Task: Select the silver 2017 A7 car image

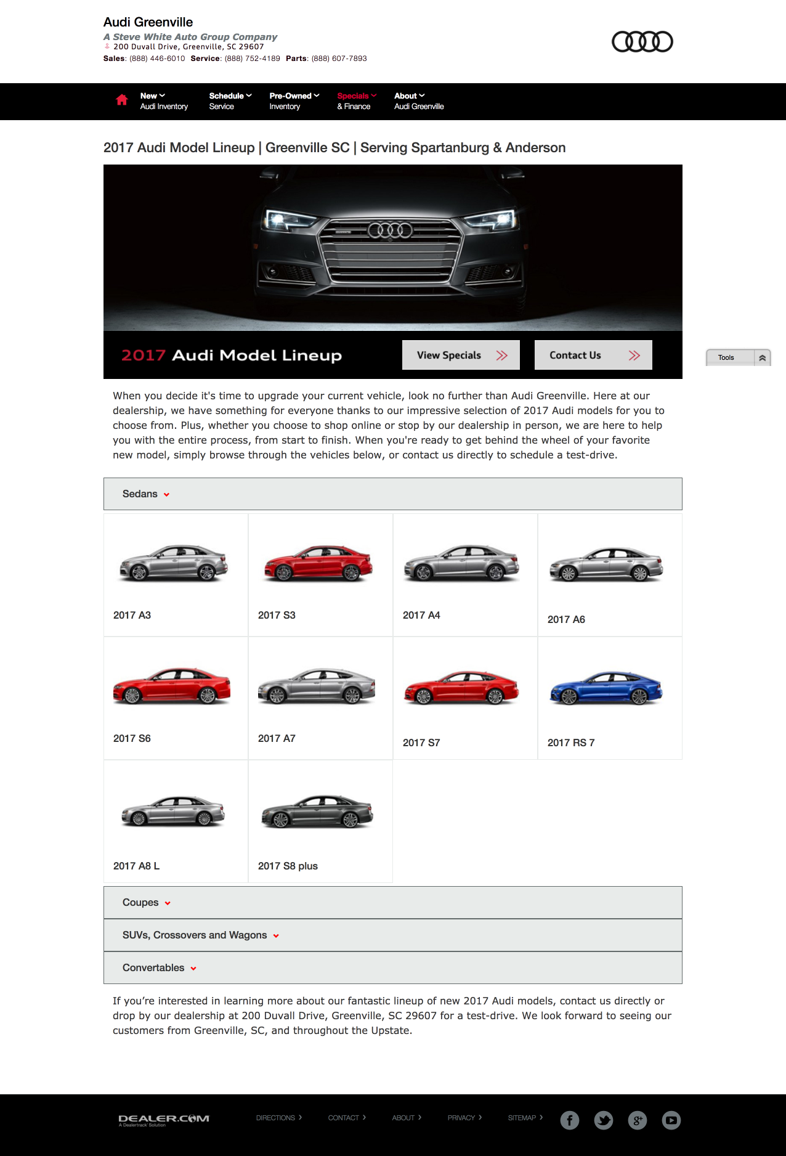Action: [x=317, y=685]
